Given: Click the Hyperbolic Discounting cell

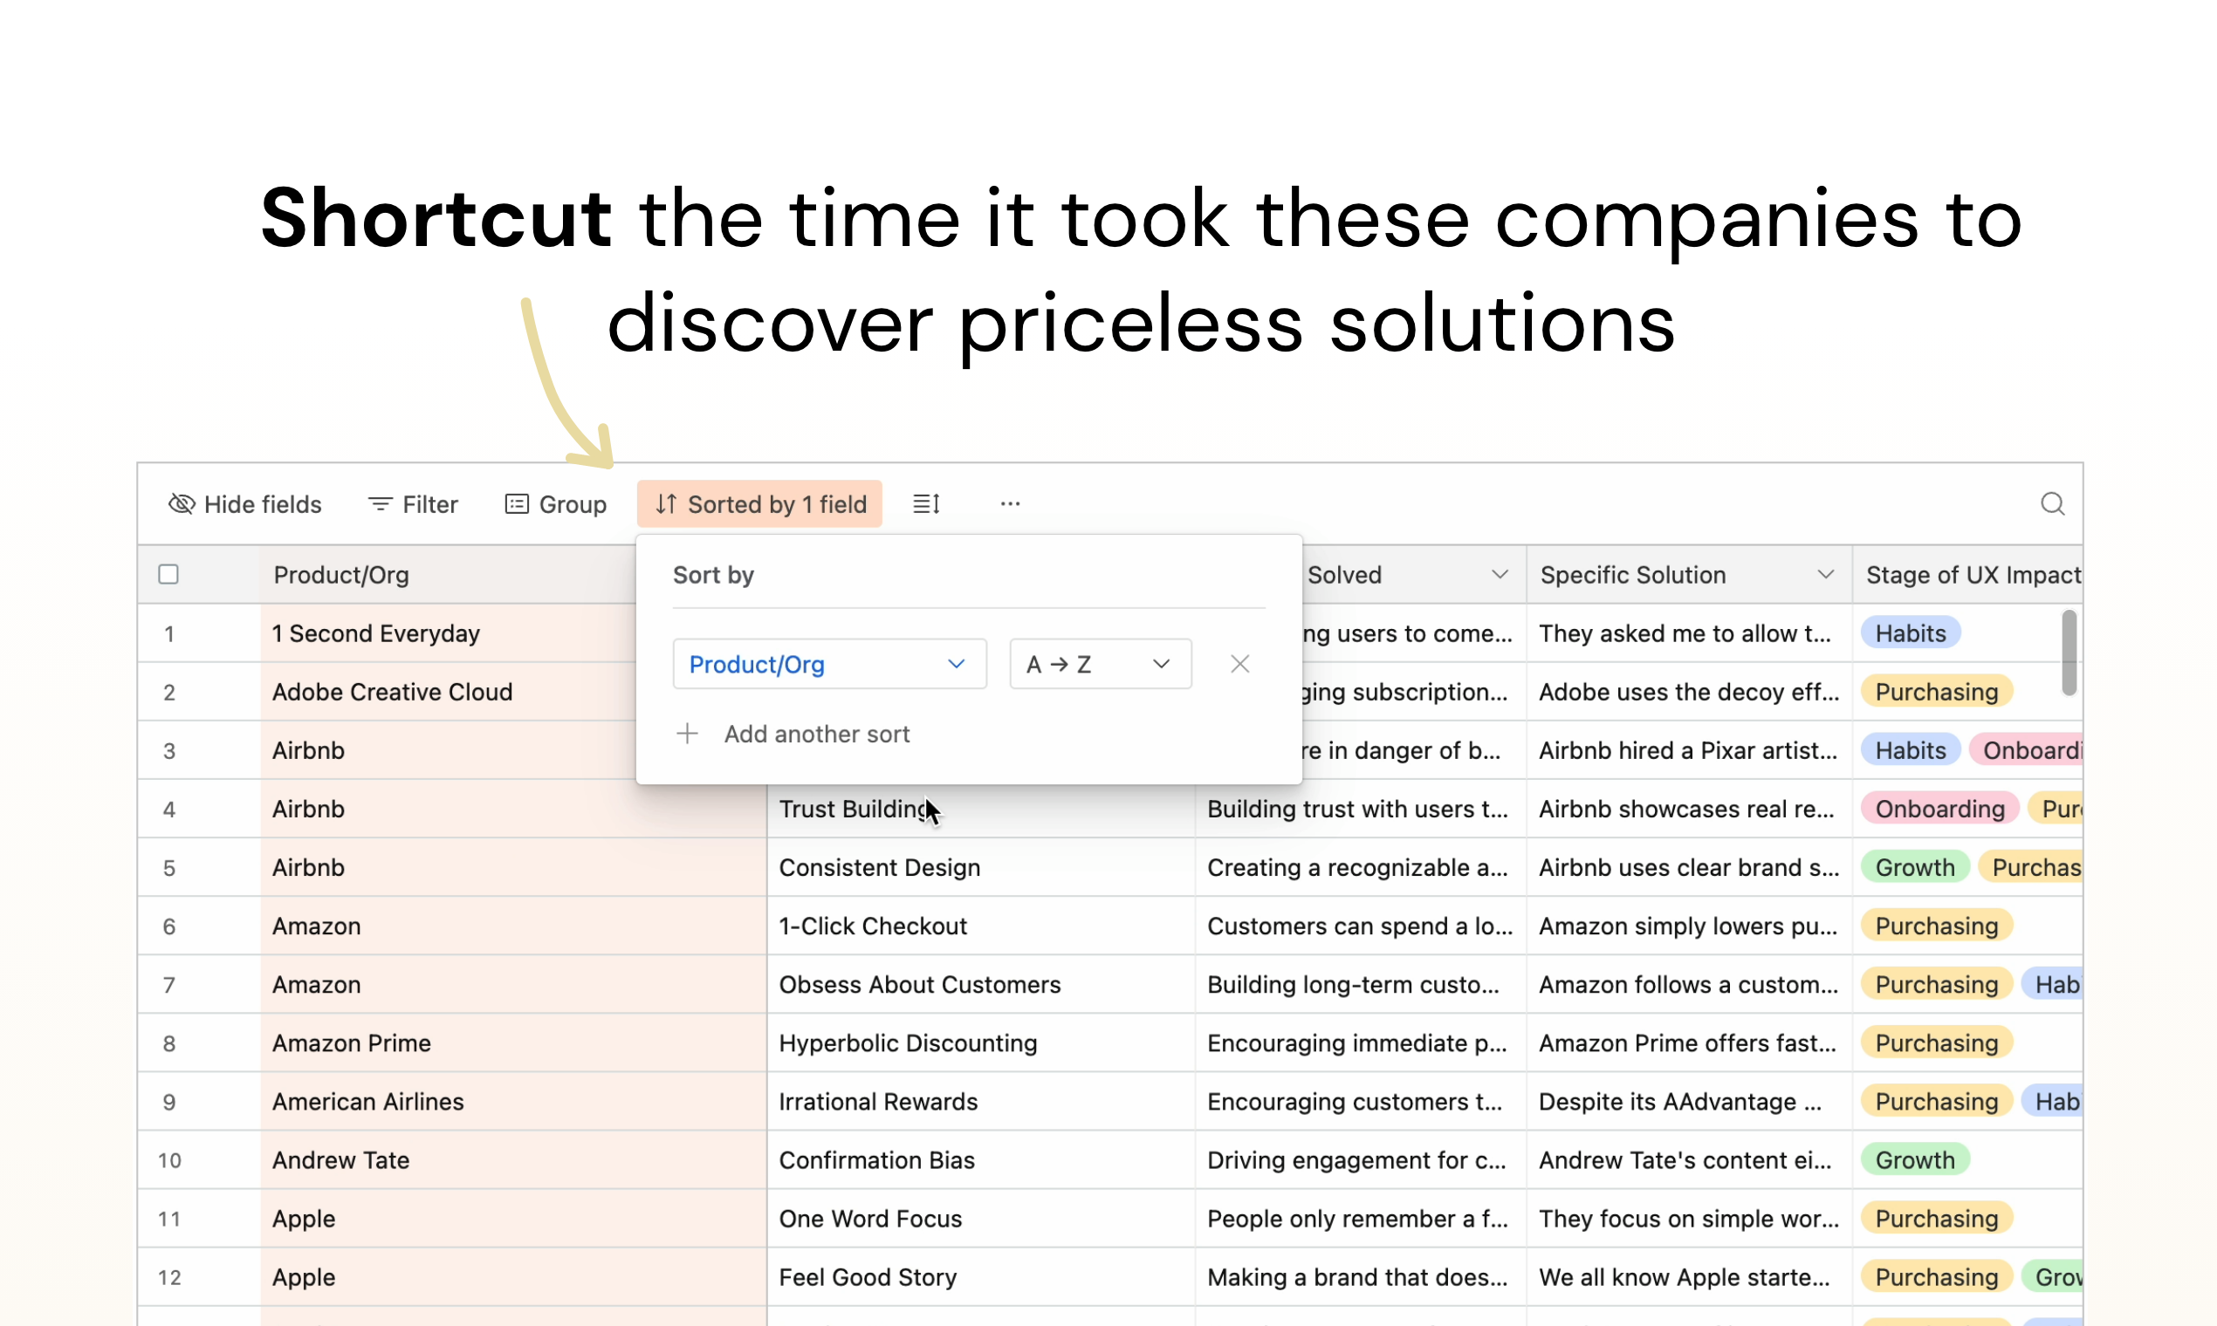Looking at the screenshot, I should pos(981,1042).
